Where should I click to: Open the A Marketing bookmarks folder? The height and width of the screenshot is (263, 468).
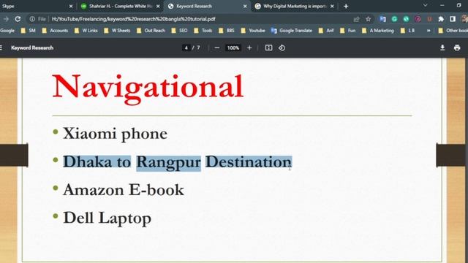pyautogui.click(x=378, y=31)
